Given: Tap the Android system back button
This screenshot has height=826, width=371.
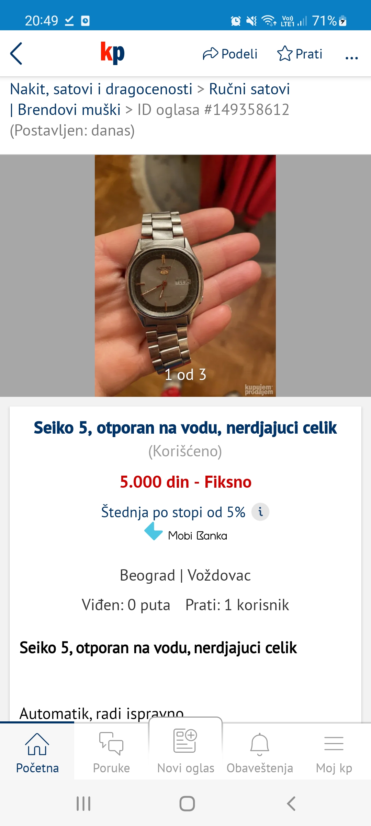Looking at the screenshot, I should (291, 804).
